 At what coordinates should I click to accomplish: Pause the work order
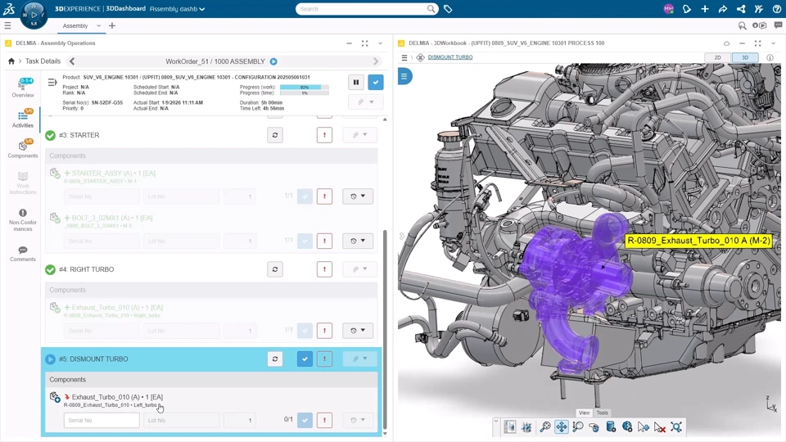click(356, 82)
